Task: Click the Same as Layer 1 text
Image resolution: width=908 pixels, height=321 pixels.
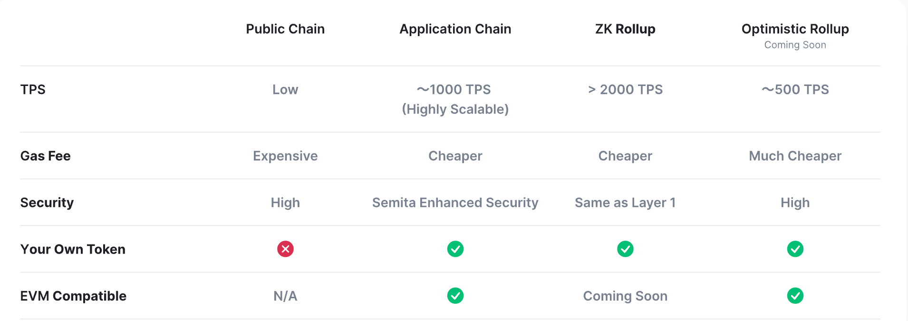Action: pyautogui.click(x=625, y=203)
